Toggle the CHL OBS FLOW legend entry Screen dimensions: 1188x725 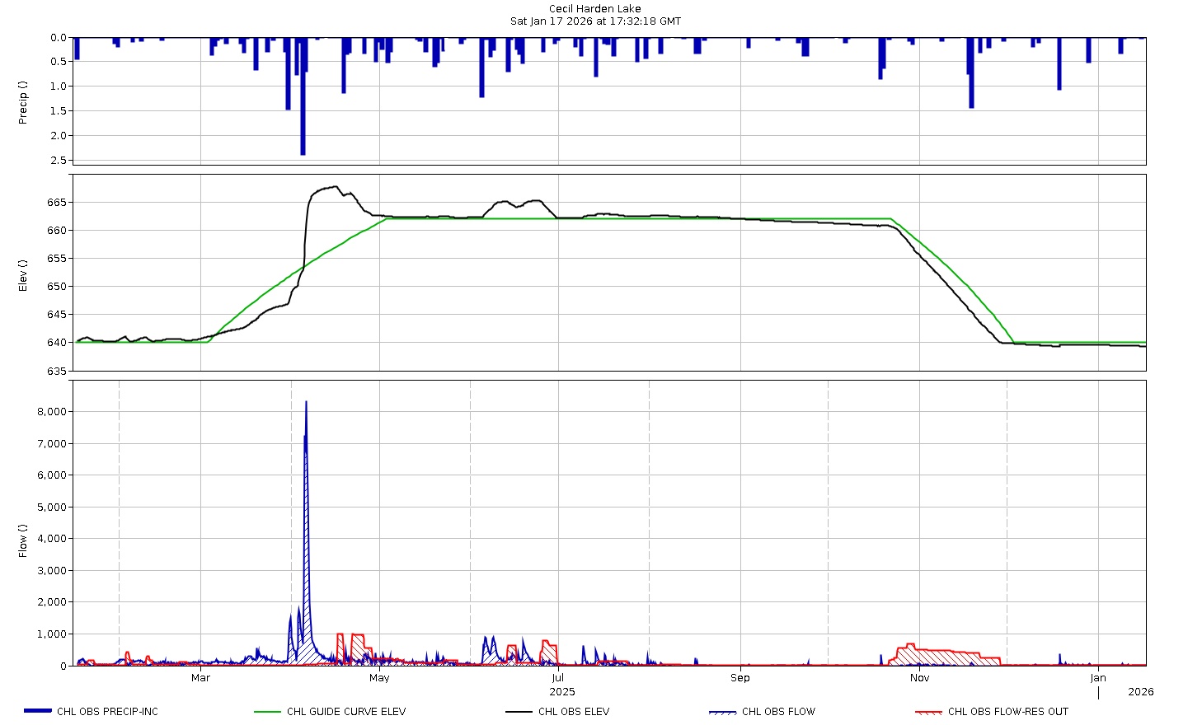(780, 712)
